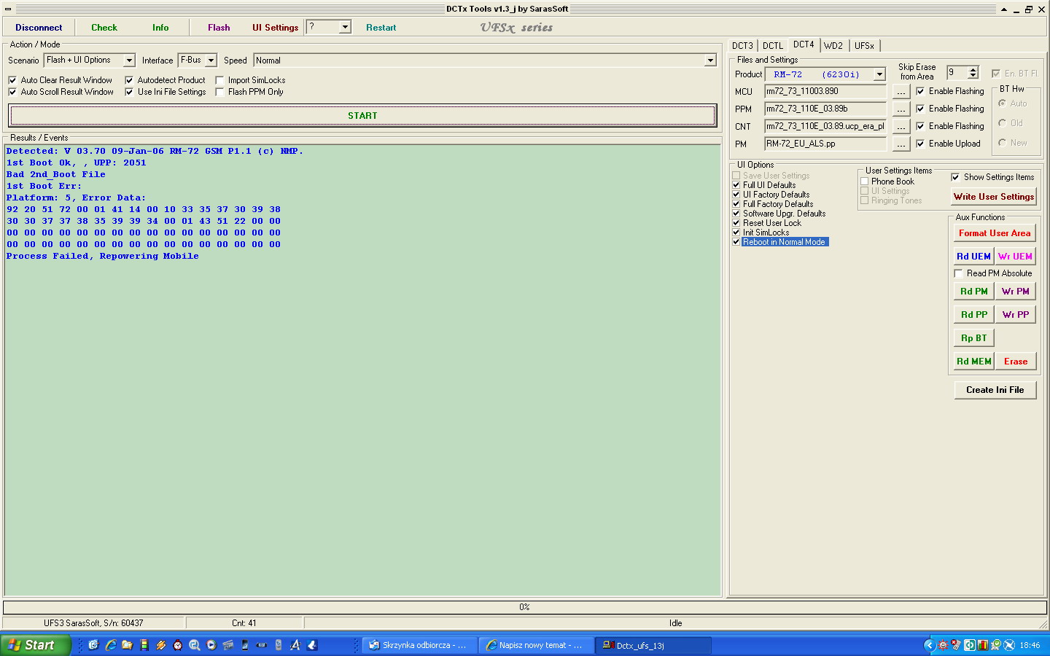Viewport: 1050px width, 656px height.
Task: Open the mobile phone quick launch icon
Action: [244, 645]
